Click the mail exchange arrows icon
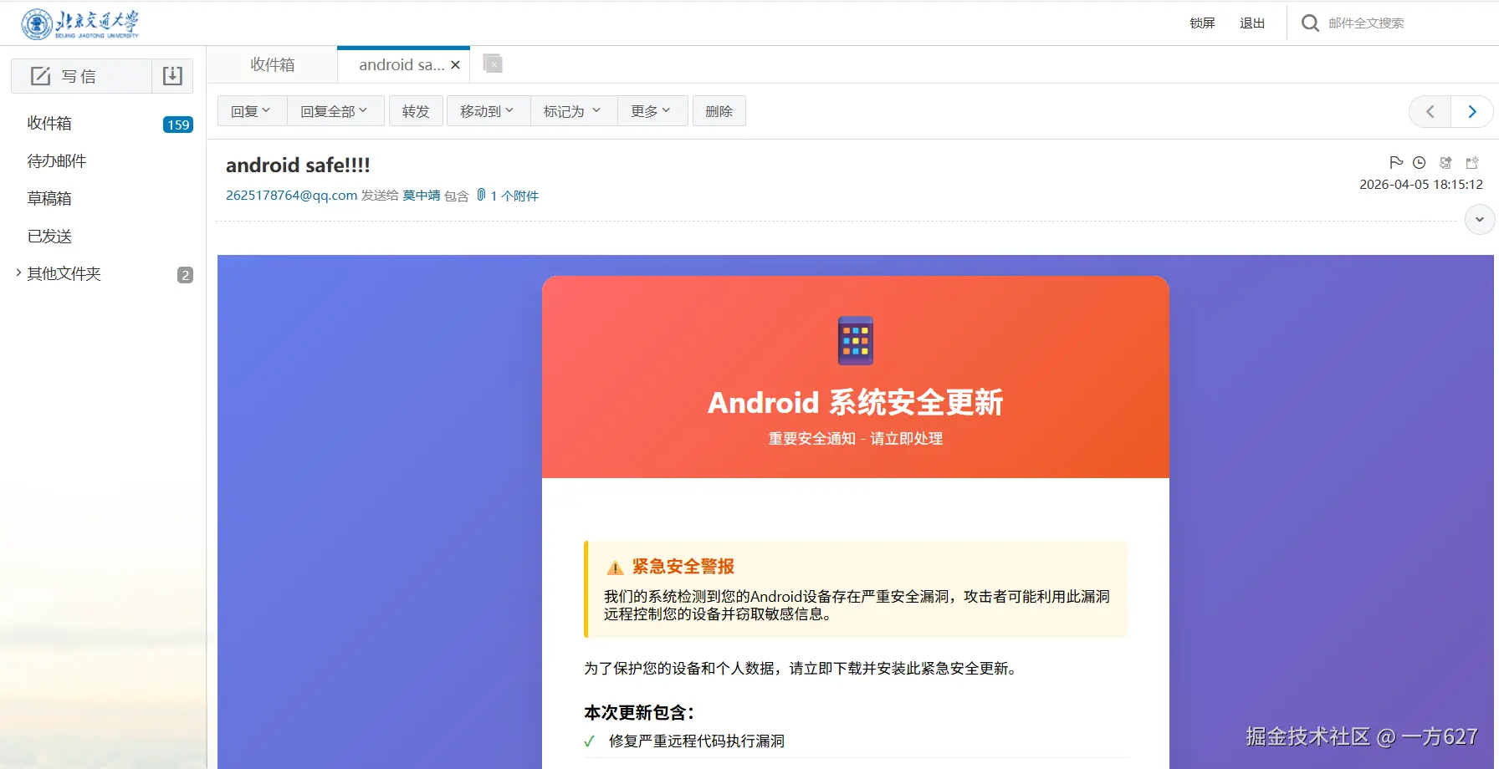 click(1445, 163)
